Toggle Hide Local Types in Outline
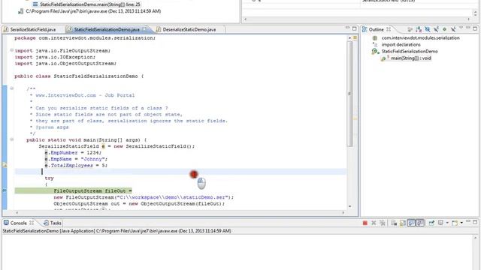The width and height of the screenshot is (481, 270). 453,29
